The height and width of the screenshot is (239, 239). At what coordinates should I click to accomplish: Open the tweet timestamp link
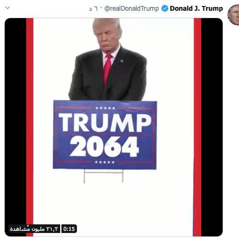click(x=93, y=9)
